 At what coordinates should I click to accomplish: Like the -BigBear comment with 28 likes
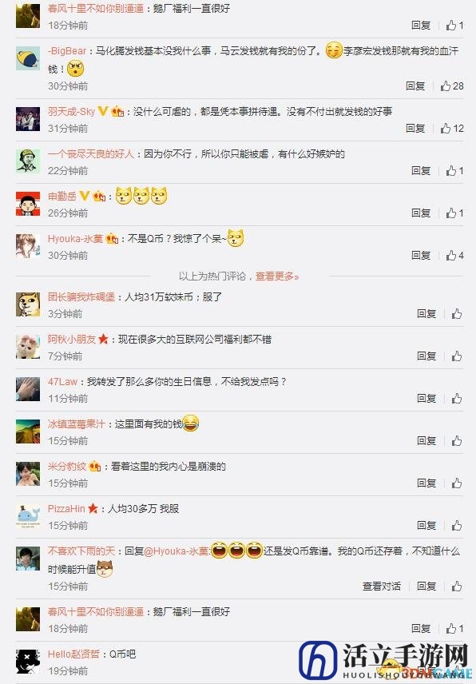(x=451, y=86)
